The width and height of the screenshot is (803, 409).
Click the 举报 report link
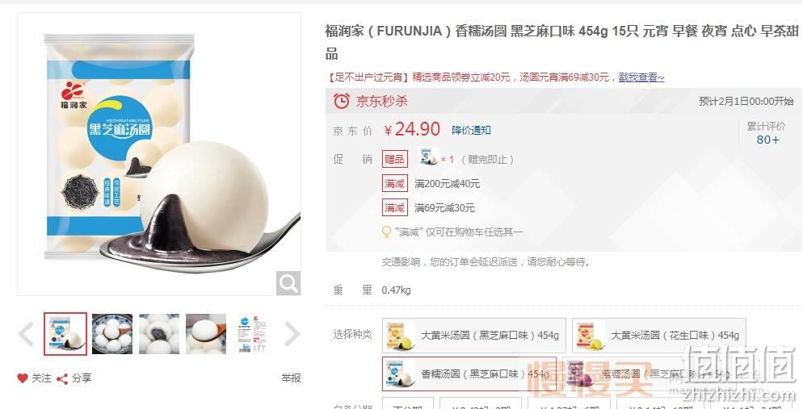(x=291, y=378)
